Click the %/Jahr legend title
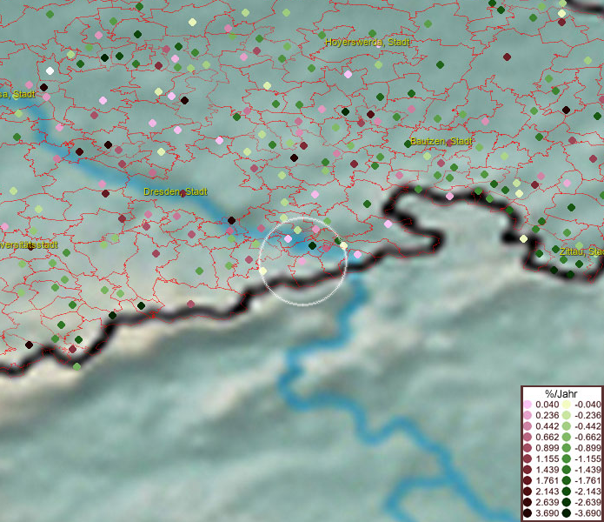This screenshot has height=522, width=604. coord(561,393)
